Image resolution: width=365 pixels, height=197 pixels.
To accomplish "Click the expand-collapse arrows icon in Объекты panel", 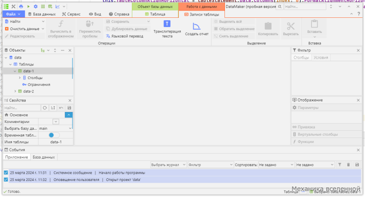I will tap(55, 50).
